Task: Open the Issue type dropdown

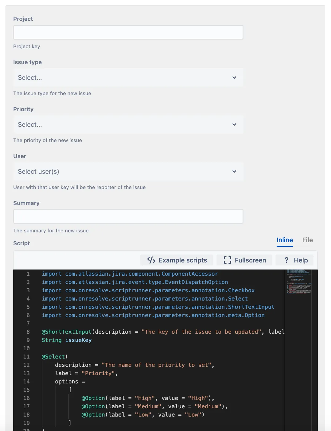Action: pos(128,78)
